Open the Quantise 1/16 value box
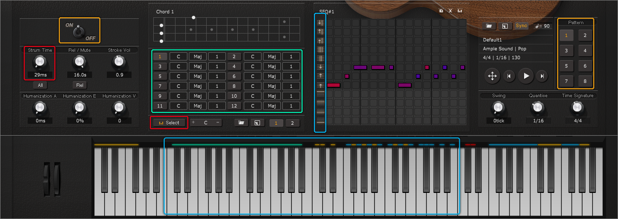This screenshot has width=618, height=219. [x=538, y=120]
